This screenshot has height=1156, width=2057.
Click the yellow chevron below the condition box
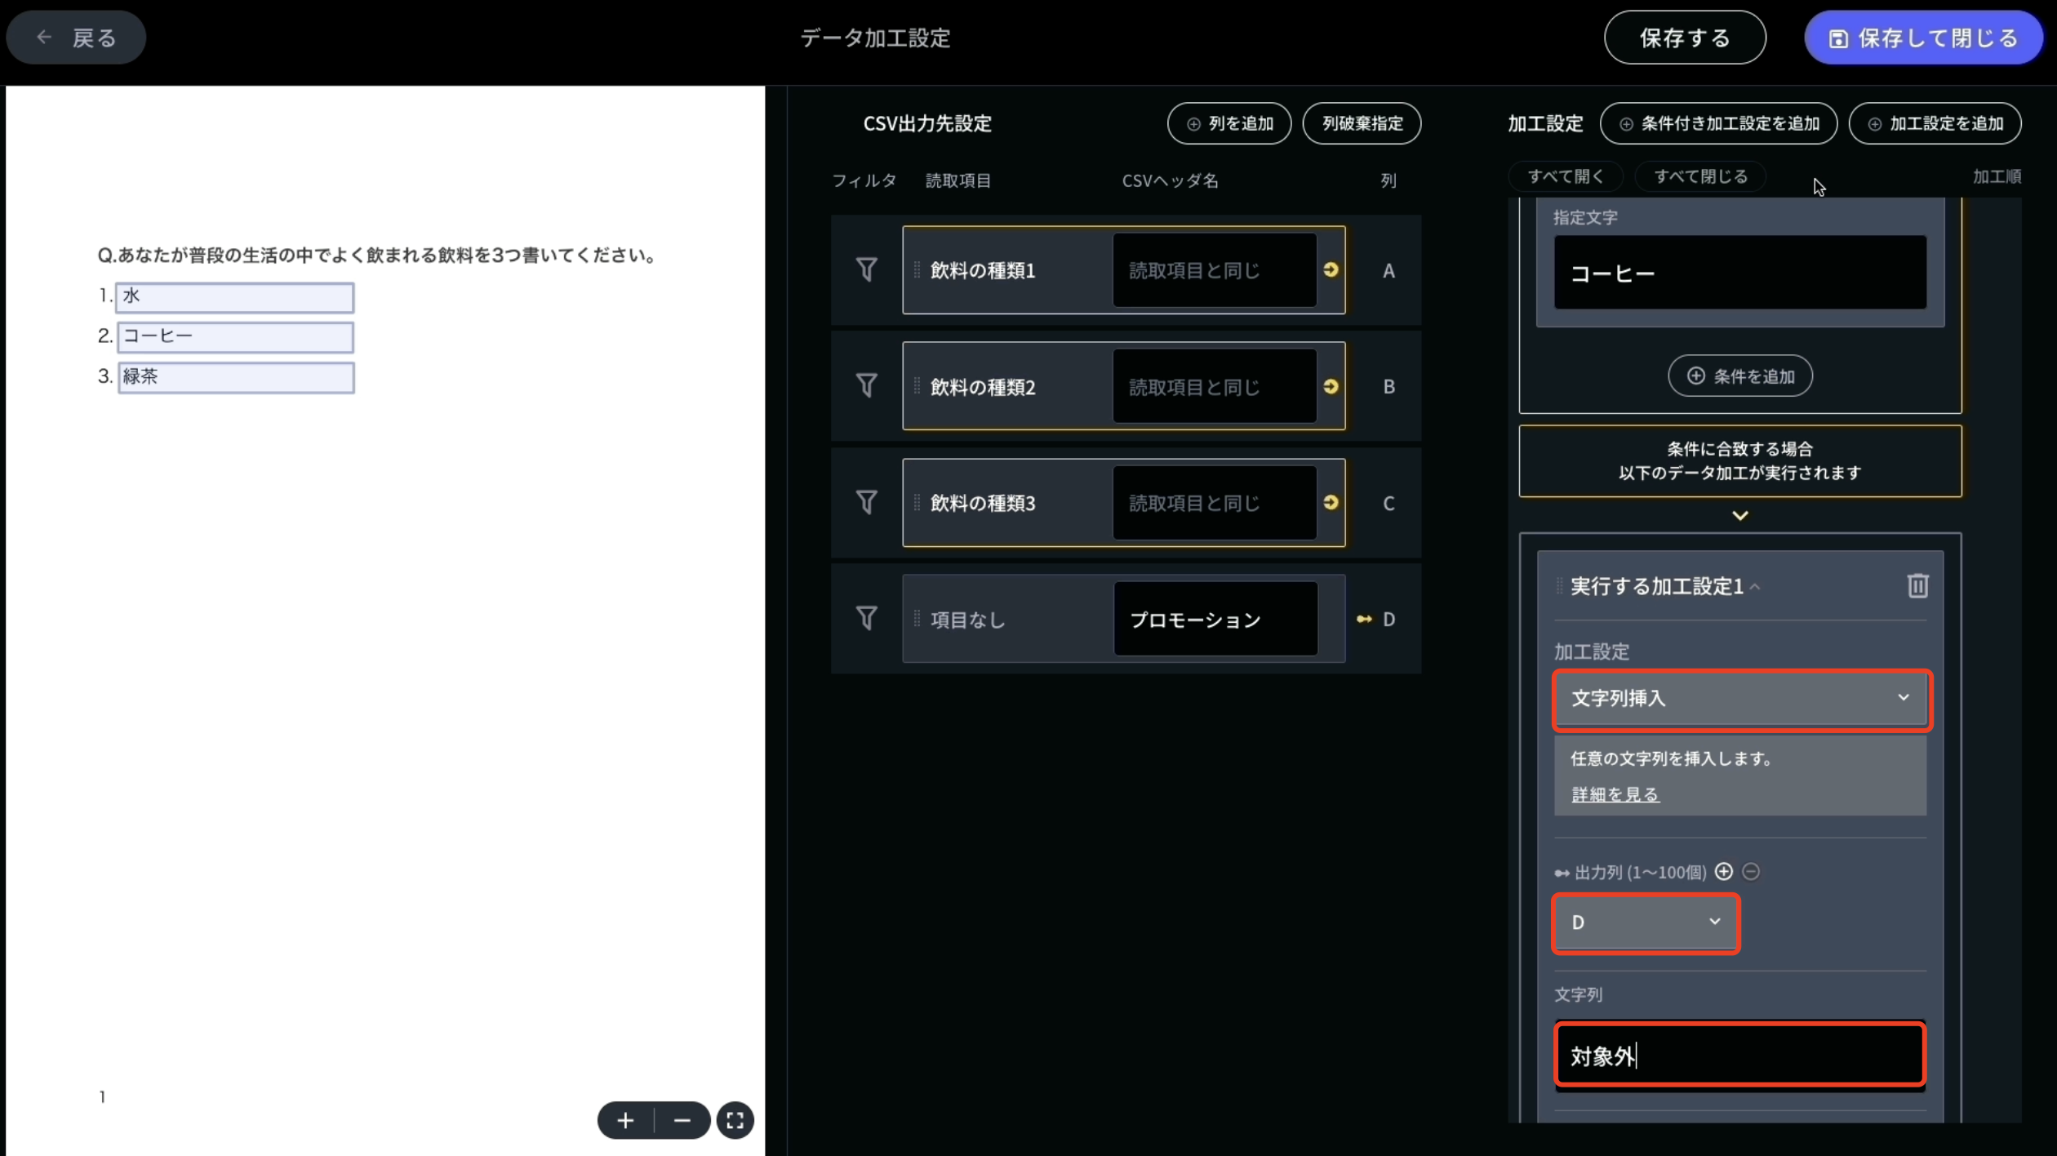click(1740, 515)
